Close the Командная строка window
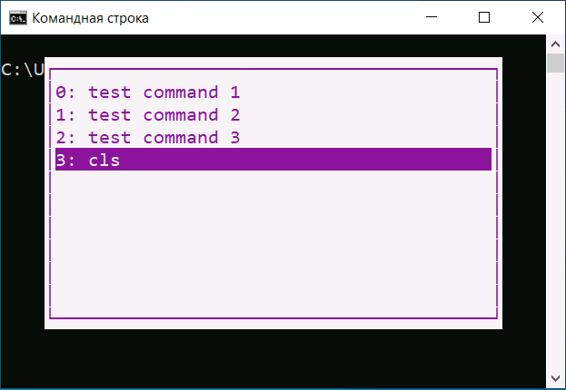Viewport: 566px width, 390px height. (538, 17)
